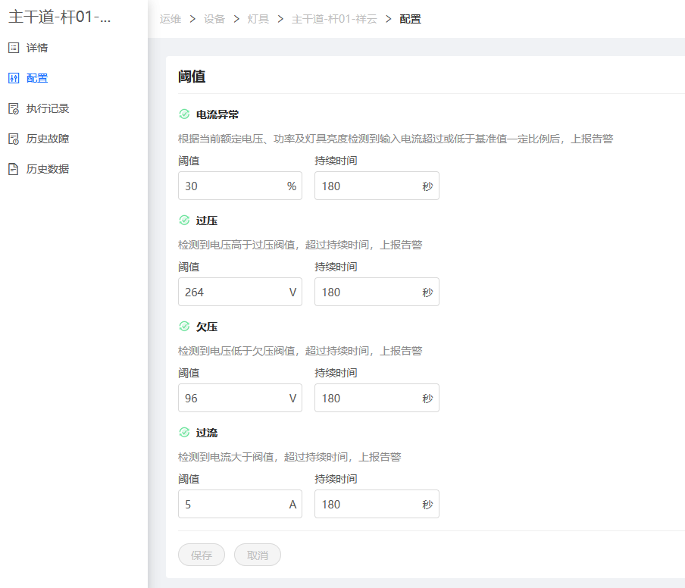Toggle the green check for 电流异常
Screen dimensions: 685x588
pyautogui.click(x=184, y=114)
